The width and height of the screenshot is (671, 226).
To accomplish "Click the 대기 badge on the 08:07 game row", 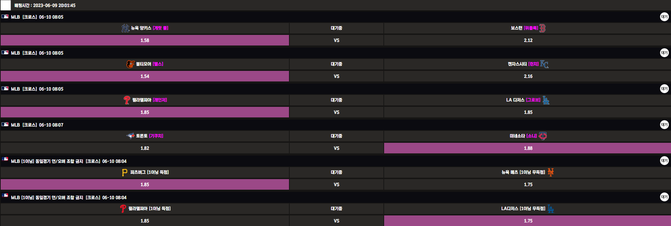I will pyautogui.click(x=664, y=124).
